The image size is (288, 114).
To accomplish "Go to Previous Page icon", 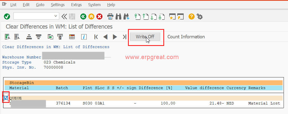I will (x=145, y=17).
